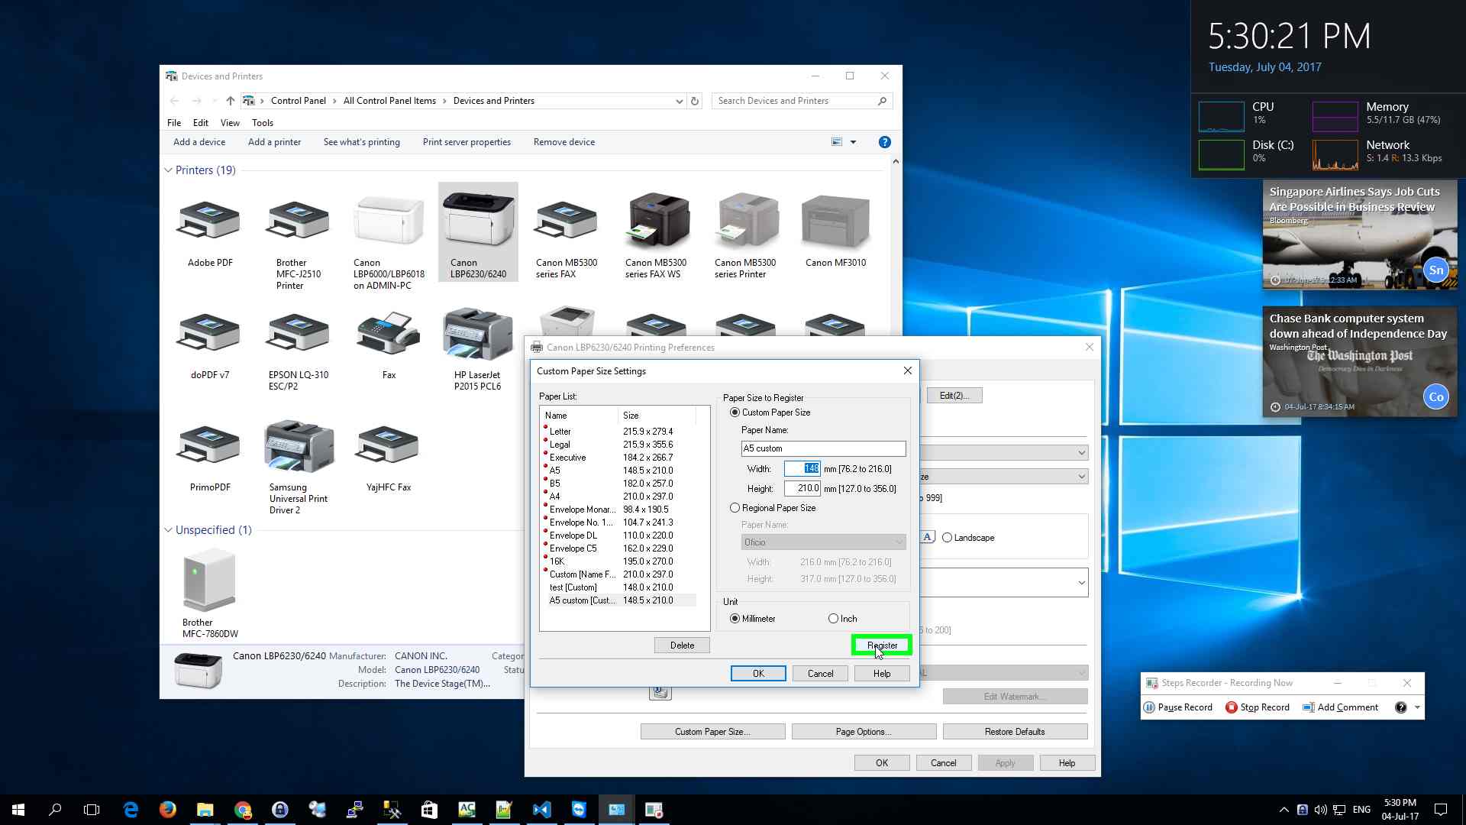Select the A5 custom row in Paper List

tap(618, 600)
